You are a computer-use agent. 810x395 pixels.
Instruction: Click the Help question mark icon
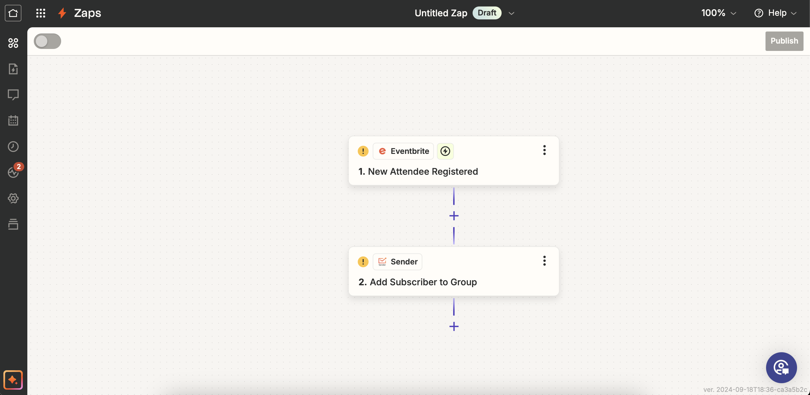click(x=758, y=13)
